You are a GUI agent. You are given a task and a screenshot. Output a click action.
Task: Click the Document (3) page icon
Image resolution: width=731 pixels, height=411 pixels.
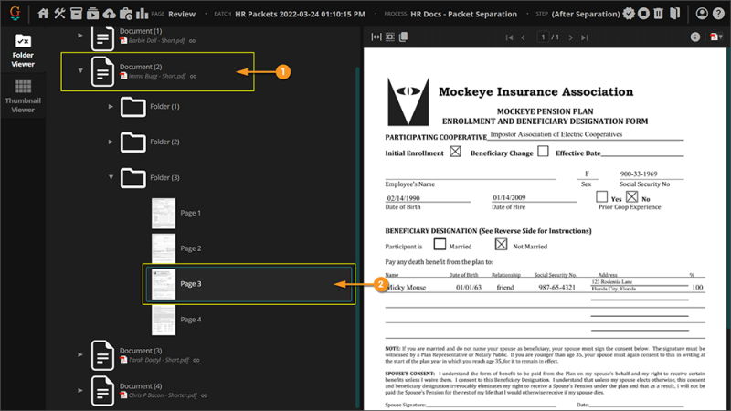pyautogui.click(x=102, y=355)
